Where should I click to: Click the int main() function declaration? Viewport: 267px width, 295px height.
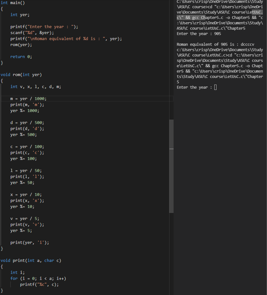tap(13, 3)
